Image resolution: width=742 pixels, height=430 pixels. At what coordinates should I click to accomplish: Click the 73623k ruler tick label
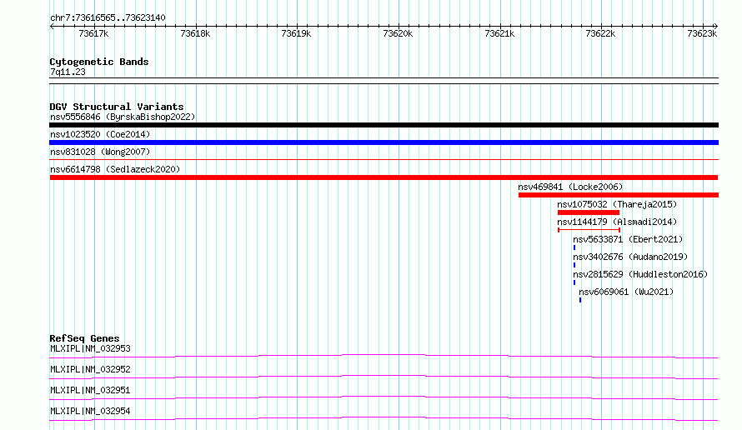point(702,33)
